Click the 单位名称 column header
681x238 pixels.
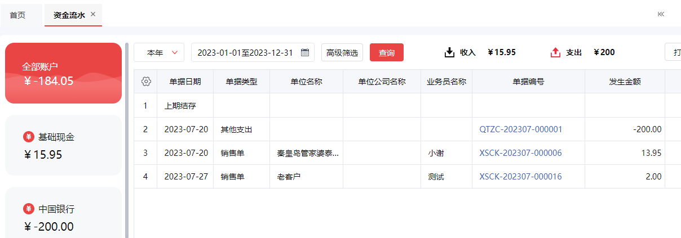306,82
